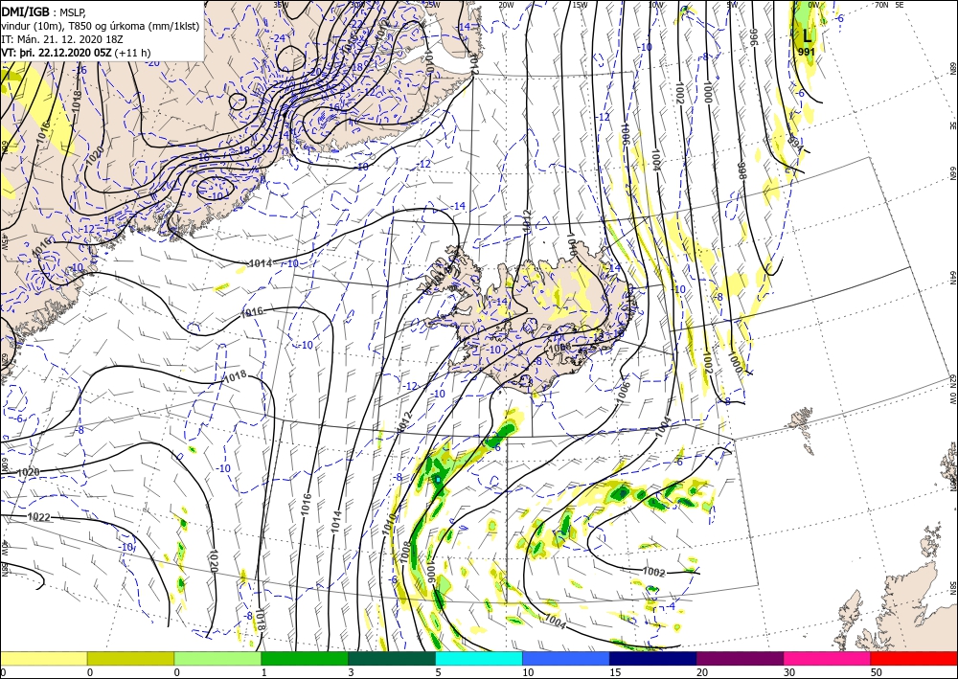Click the '15' legend scale value

tap(615, 672)
